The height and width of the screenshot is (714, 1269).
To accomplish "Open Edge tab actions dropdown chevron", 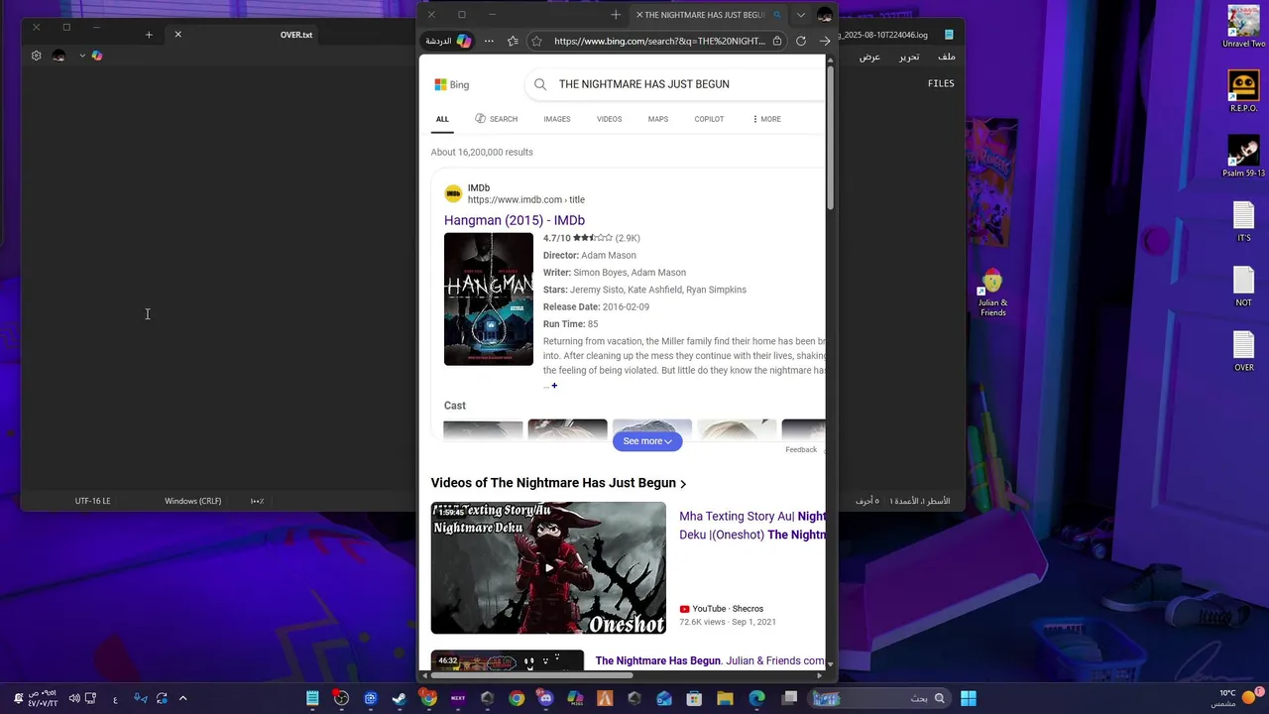I will (801, 15).
